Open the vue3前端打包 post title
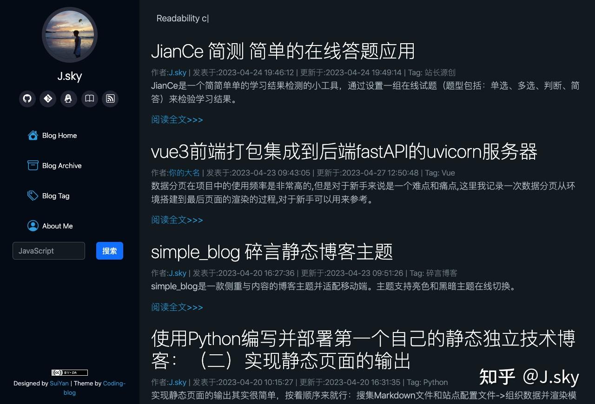 coord(344,151)
